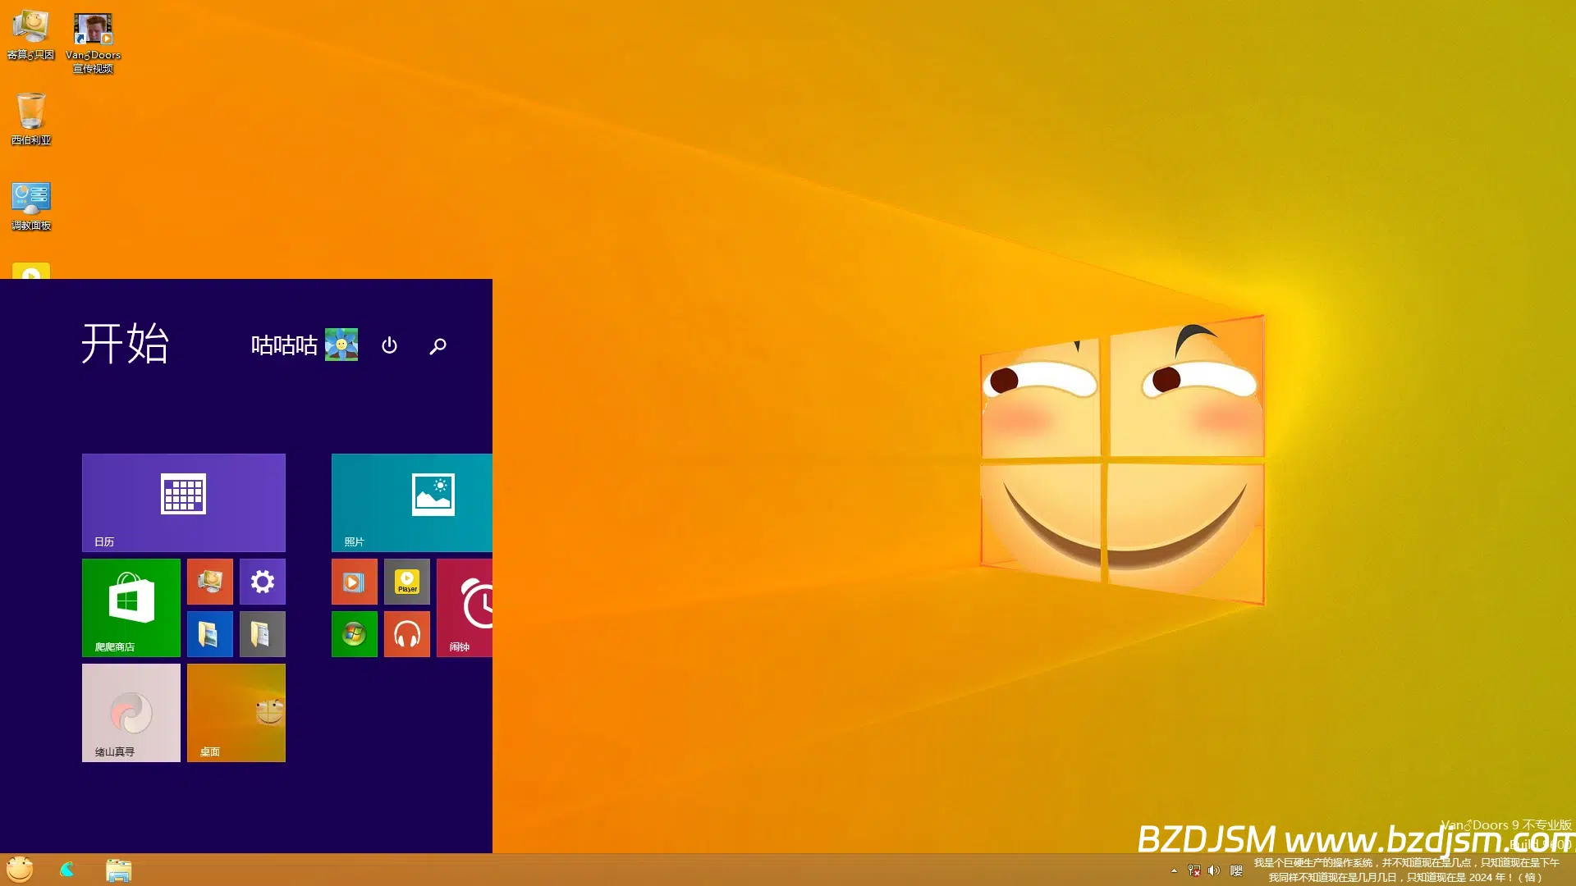Open the file explorer icon on taskbar
The width and height of the screenshot is (1576, 886).
point(118,870)
